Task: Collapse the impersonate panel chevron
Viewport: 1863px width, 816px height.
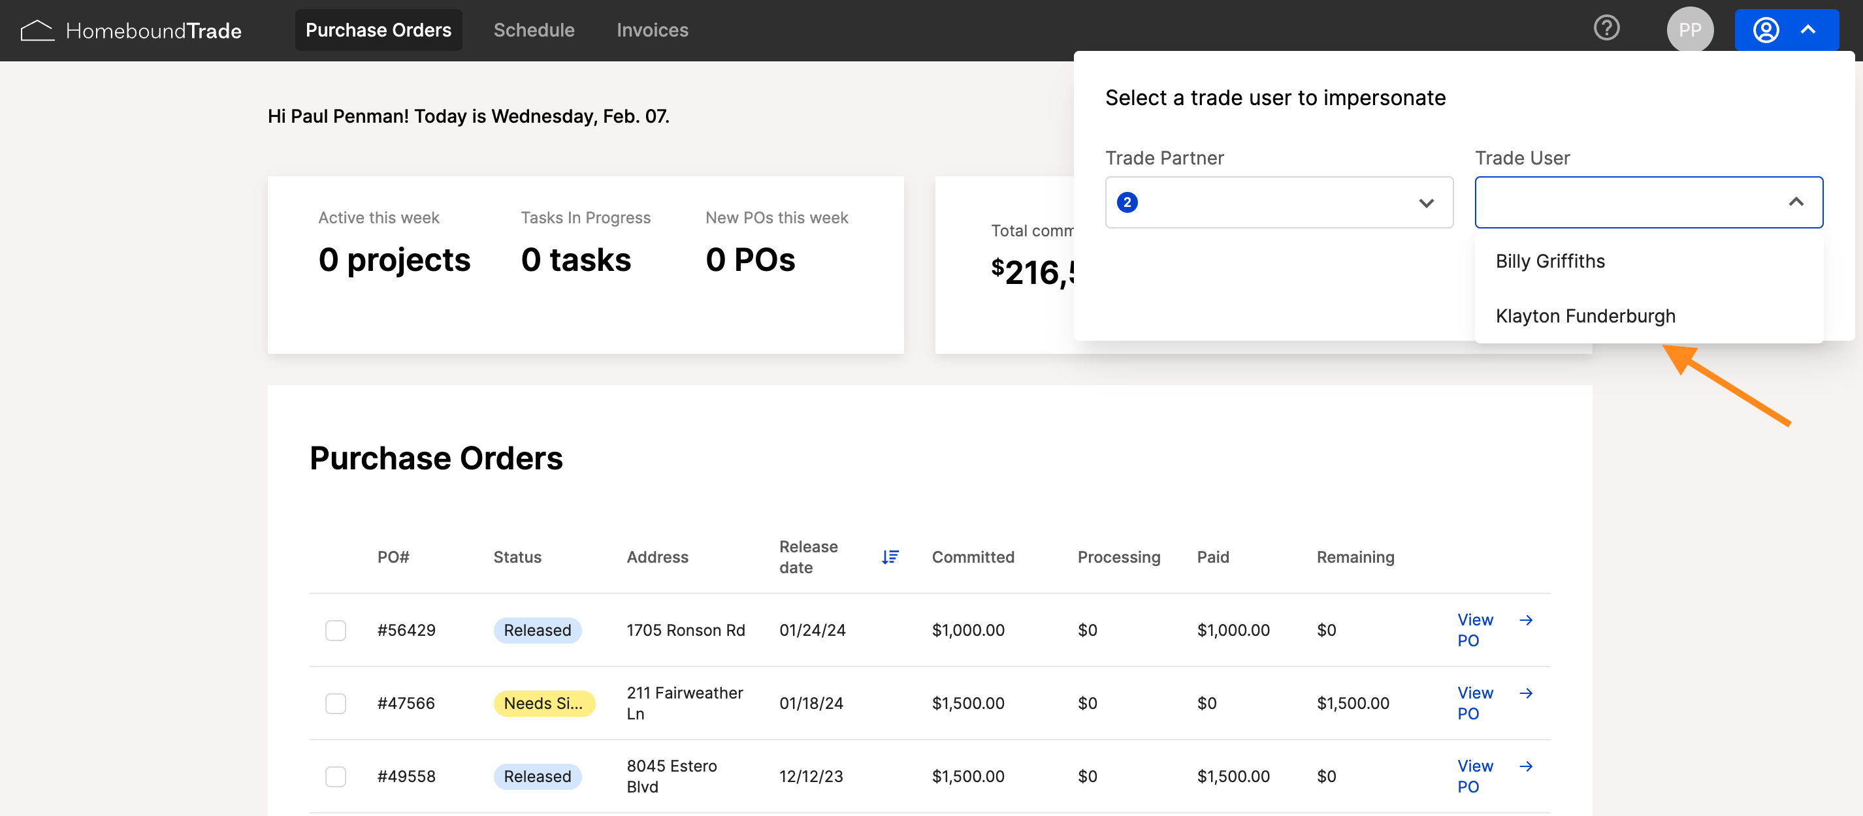Action: [1807, 29]
